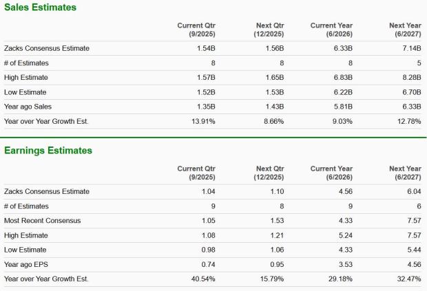
Task: Click the 0.74 year ago EPS value
Action: coord(208,264)
